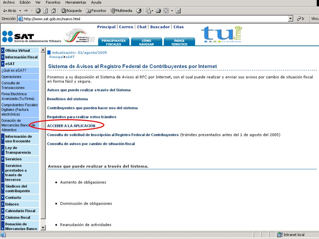The height and width of the screenshot is (239, 319).
Task: Click the address bar URL field
Action: [x=156, y=19]
